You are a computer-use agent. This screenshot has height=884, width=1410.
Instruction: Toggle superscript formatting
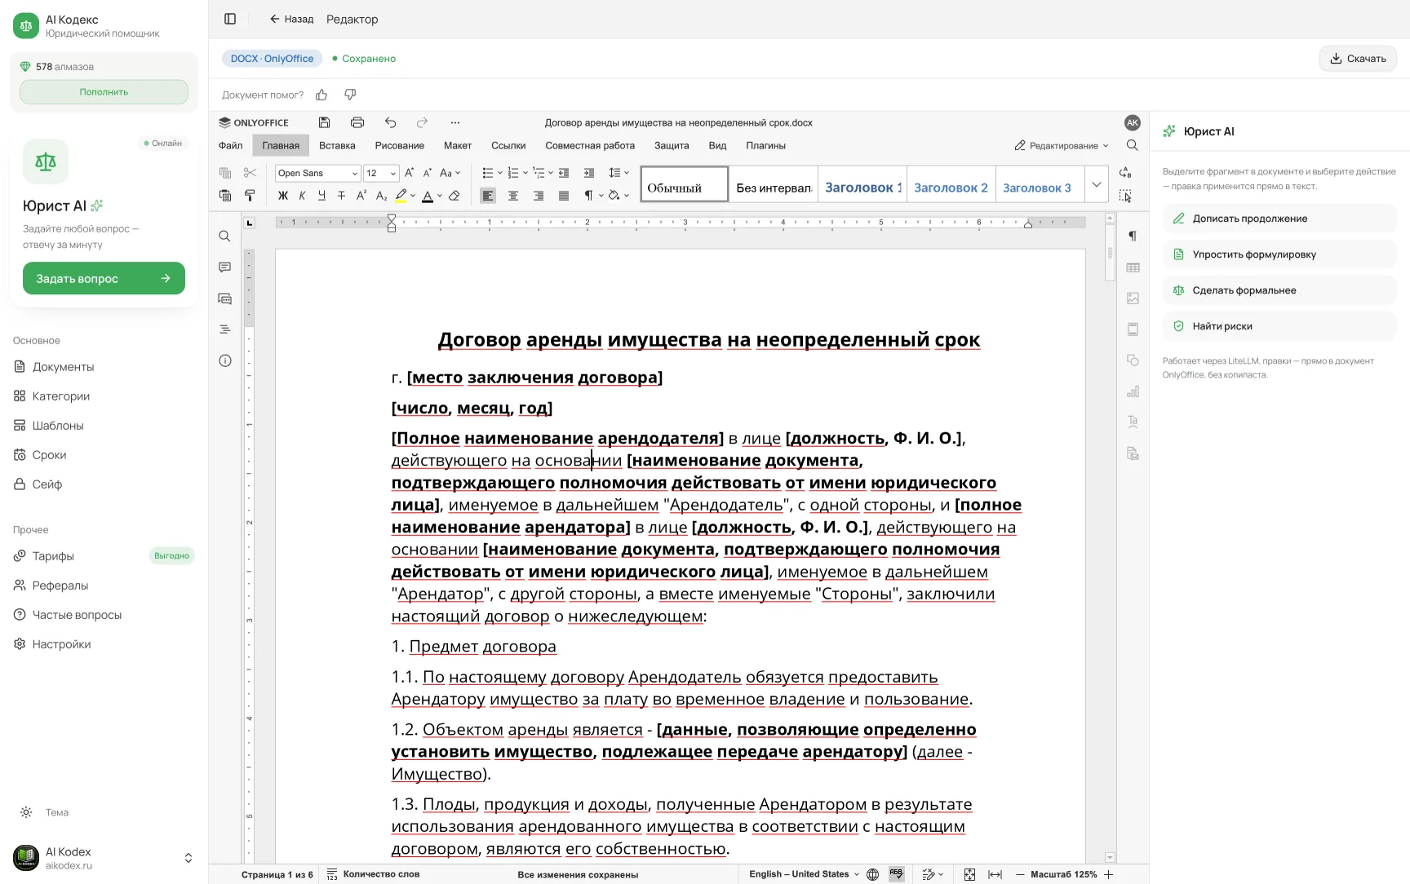click(361, 196)
